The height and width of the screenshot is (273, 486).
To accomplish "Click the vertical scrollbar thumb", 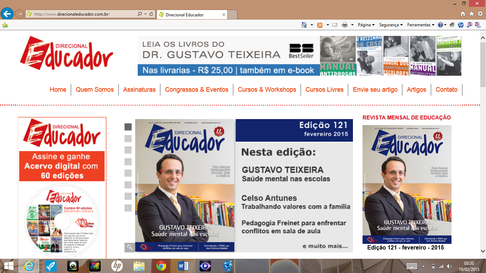I will point(483,65).
